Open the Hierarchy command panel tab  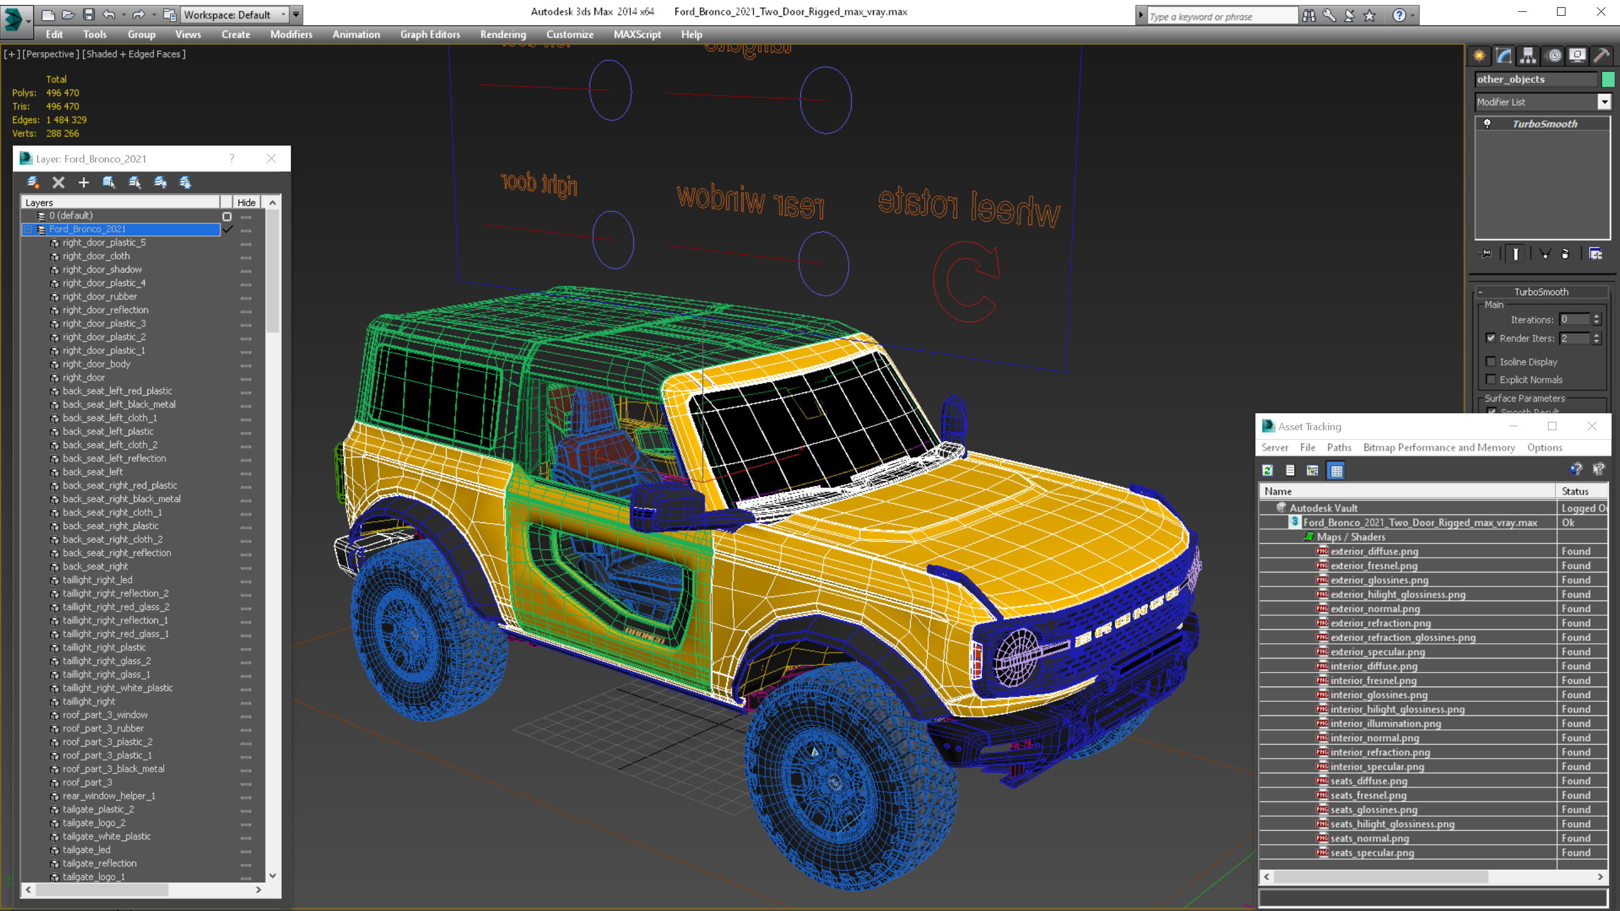tap(1528, 56)
